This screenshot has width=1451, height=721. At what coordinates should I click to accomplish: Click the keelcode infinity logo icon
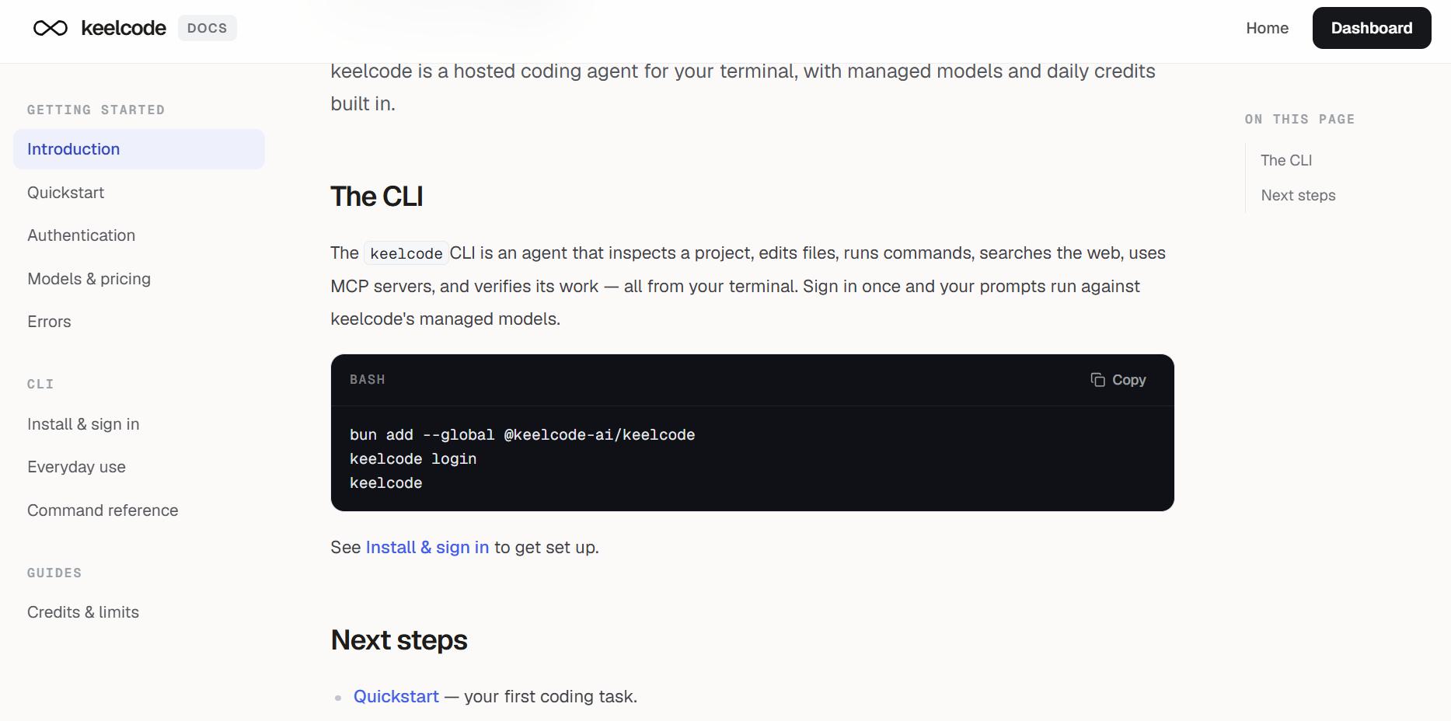tap(51, 28)
